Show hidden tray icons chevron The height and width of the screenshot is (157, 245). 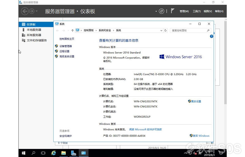pyautogui.click(x=185, y=153)
